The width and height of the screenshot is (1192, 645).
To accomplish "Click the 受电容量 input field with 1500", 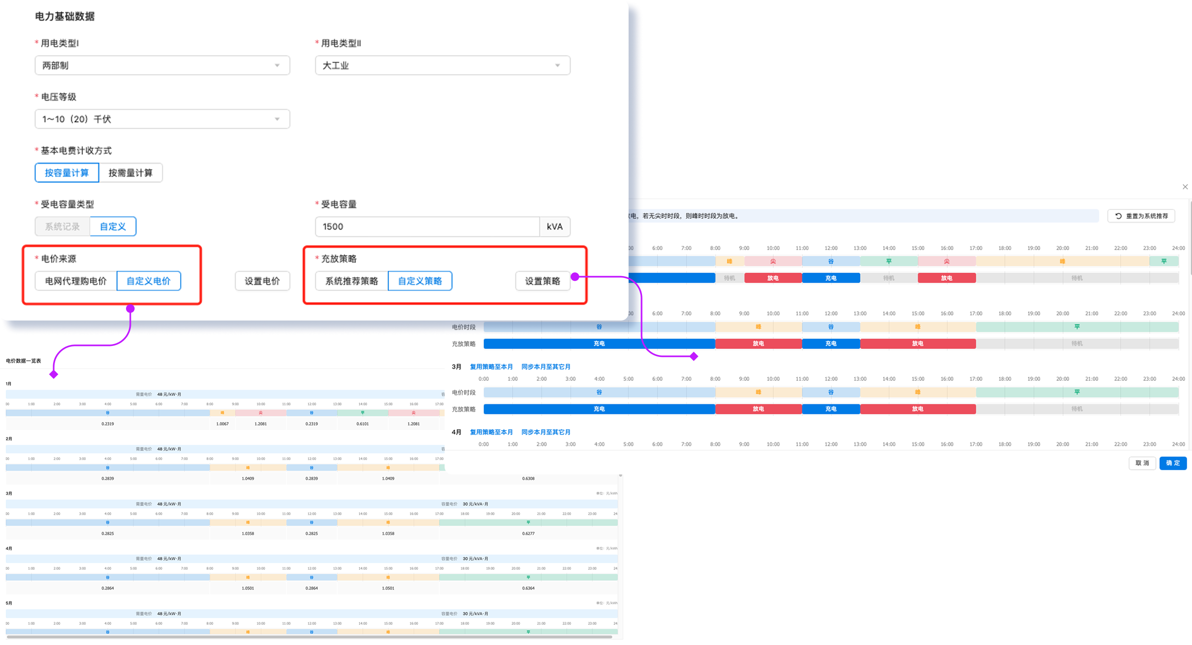I will 426,226.
